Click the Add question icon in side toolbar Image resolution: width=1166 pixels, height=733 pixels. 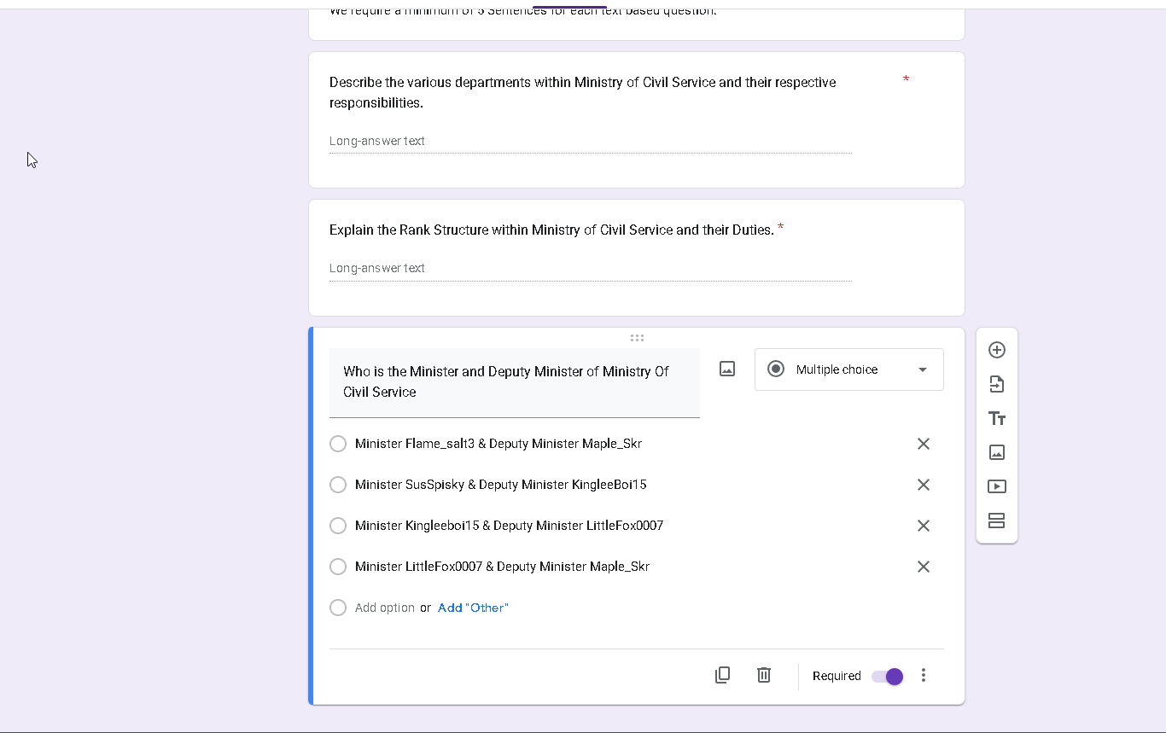coord(996,350)
